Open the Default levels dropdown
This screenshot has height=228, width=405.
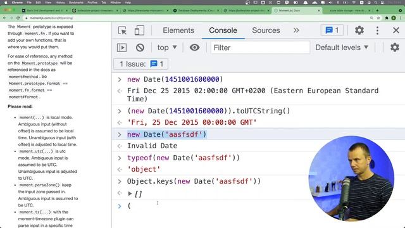[x=342, y=47]
